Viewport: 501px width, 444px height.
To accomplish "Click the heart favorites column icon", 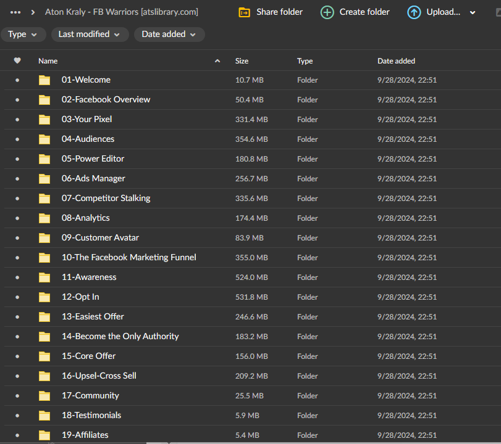I will [x=17, y=61].
